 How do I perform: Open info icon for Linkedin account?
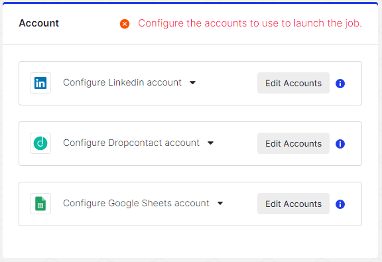click(340, 84)
